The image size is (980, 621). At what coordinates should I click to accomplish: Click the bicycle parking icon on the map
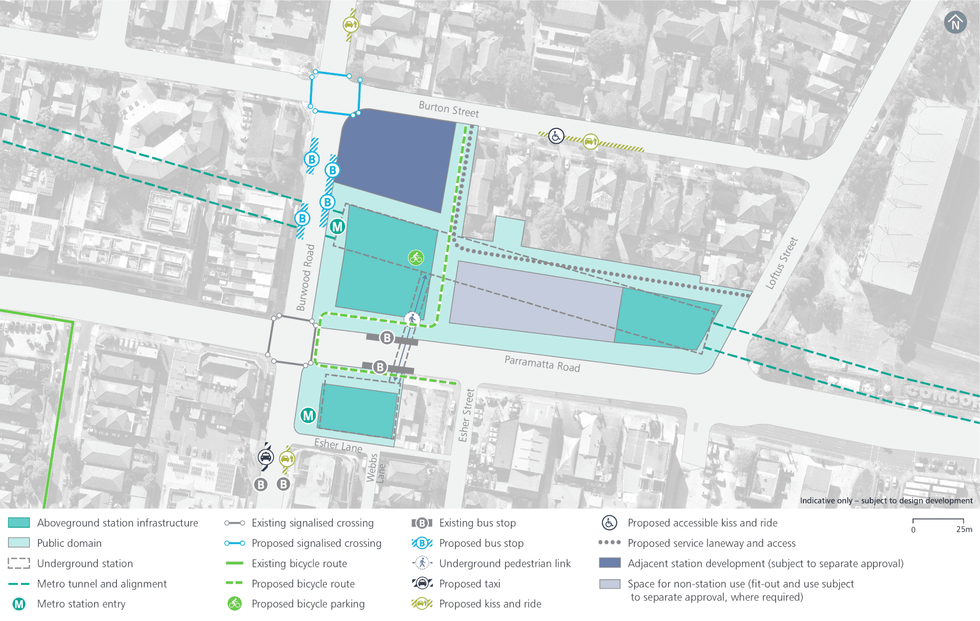click(x=416, y=257)
